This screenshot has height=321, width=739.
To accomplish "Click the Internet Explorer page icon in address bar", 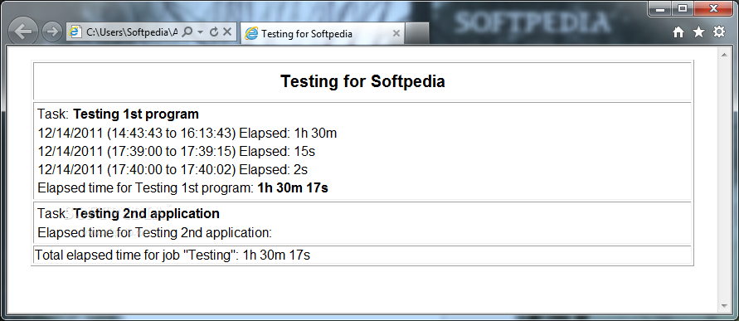I will (x=75, y=32).
